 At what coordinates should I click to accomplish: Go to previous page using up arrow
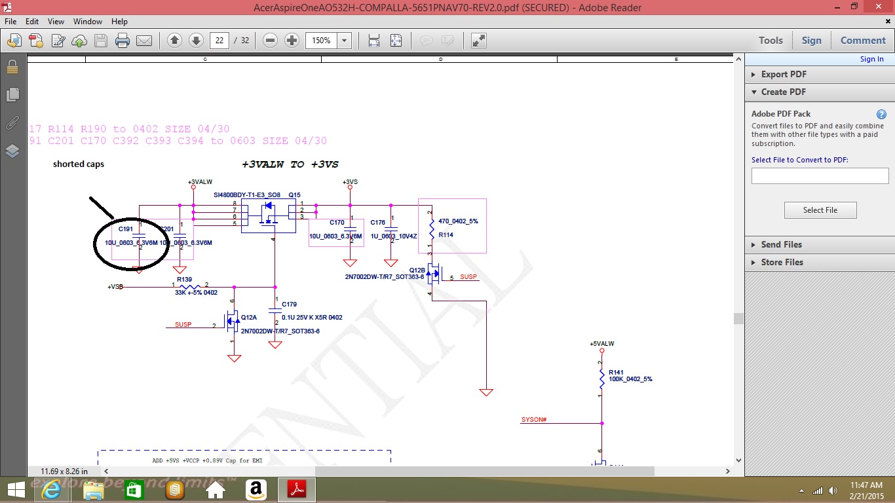point(174,41)
